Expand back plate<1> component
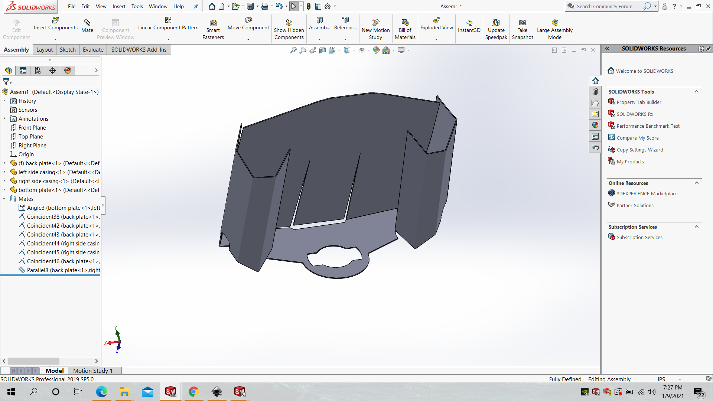The height and width of the screenshot is (401, 713). coord(4,163)
